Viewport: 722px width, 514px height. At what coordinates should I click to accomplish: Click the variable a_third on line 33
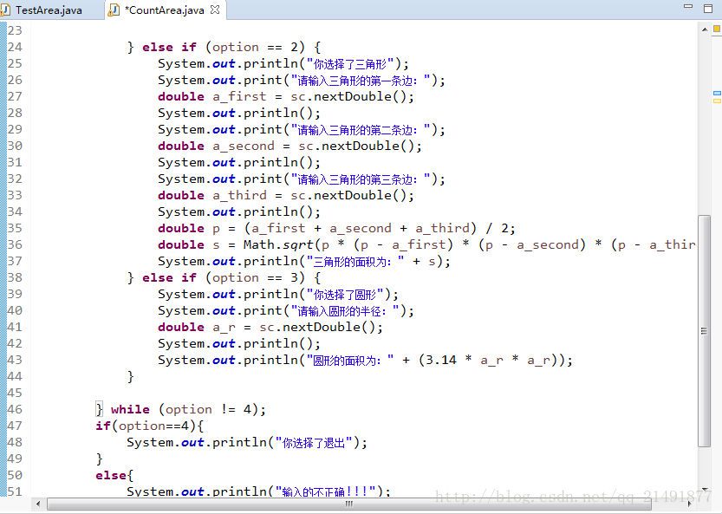click(239, 195)
